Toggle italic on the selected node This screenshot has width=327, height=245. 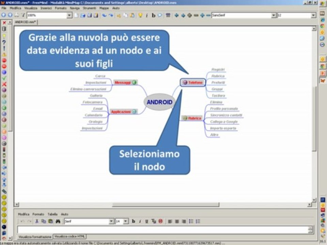pyautogui.click(x=147, y=15)
